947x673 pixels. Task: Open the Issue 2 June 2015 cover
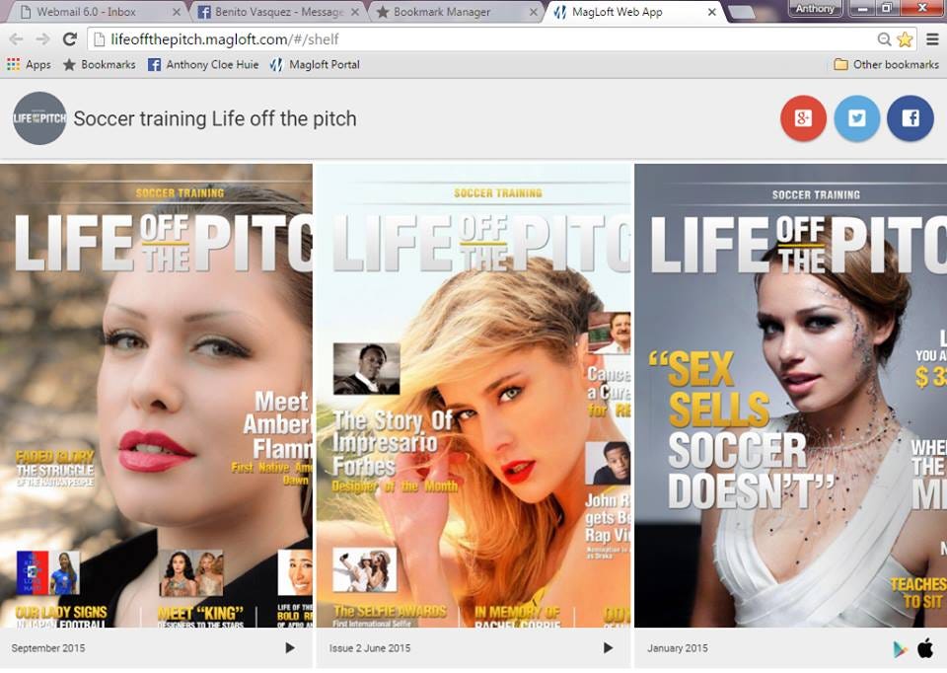(474, 396)
